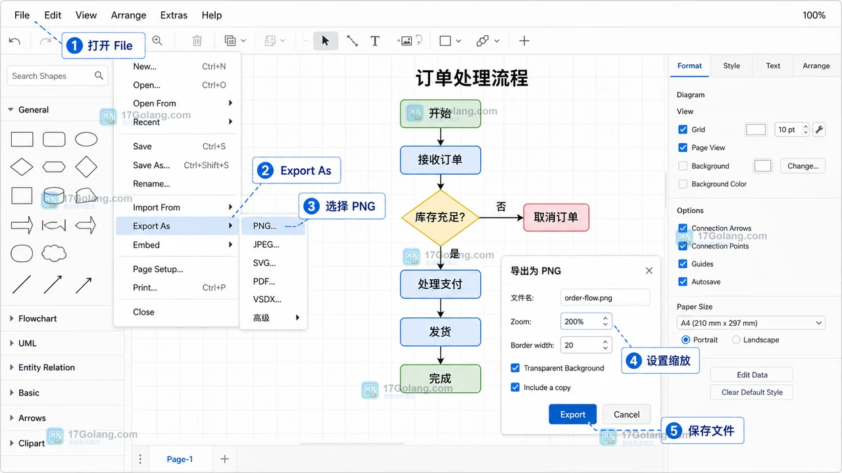Open the background color swatch
842x473 pixels.
click(762, 166)
